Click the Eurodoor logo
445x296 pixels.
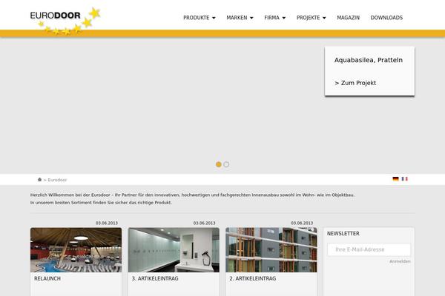[x=65, y=21]
